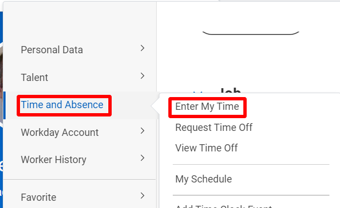Expand the Personal Data chevron arrow
Viewport: 340px width, 208px height.
(x=142, y=48)
